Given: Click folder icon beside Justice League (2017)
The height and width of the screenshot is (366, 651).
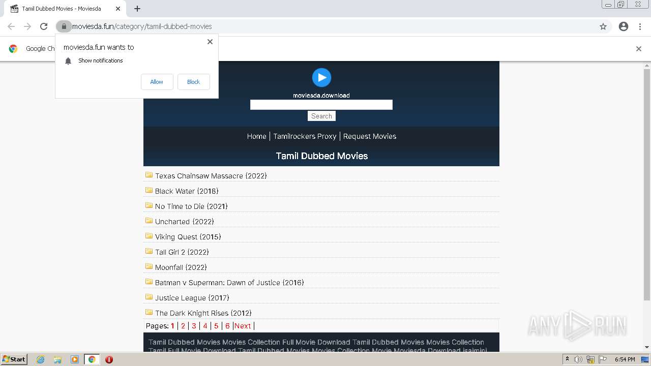Looking at the screenshot, I should 149,297.
